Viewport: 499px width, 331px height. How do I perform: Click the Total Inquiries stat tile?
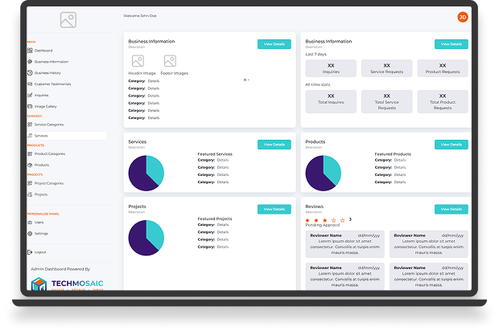click(x=331, y=102)
